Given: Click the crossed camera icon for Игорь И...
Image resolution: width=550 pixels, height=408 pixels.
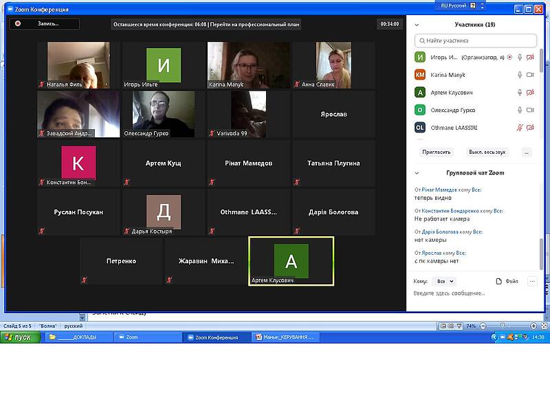Looking at the screenshot, I should point(530,57).
